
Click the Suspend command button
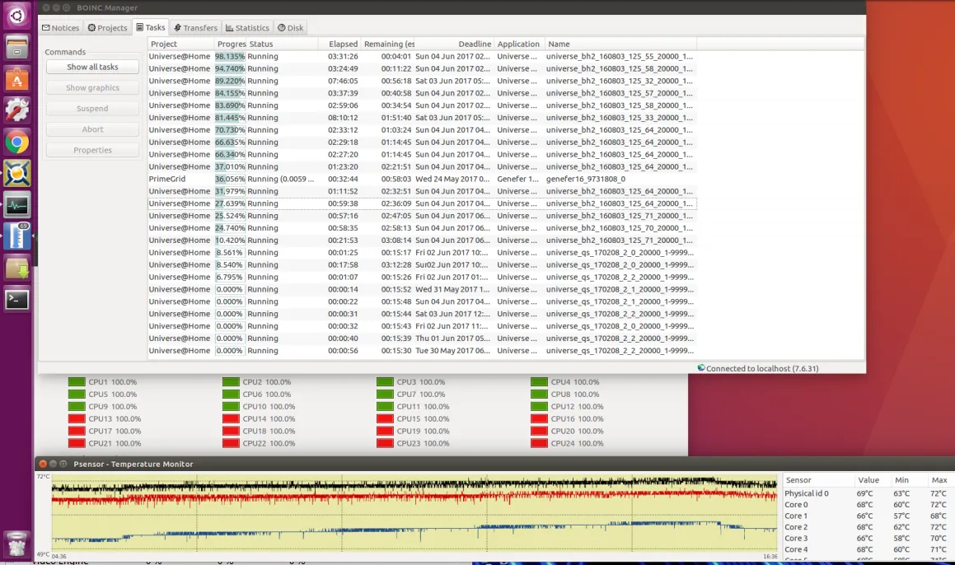(x=92, y=109)
